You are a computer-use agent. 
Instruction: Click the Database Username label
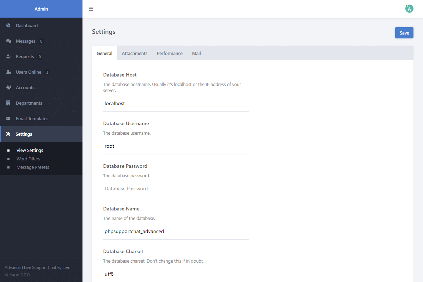pos(126,123)
